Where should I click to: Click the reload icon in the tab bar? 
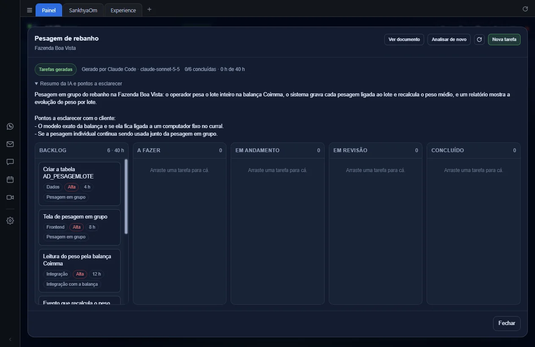tap(525, 9)
